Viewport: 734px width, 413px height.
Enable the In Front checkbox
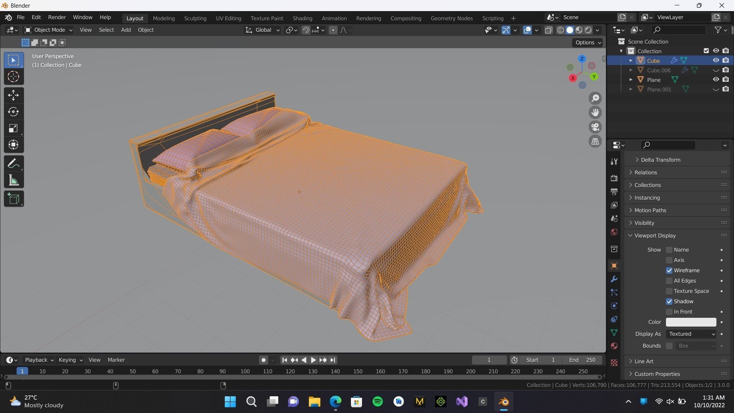(669, 311)
